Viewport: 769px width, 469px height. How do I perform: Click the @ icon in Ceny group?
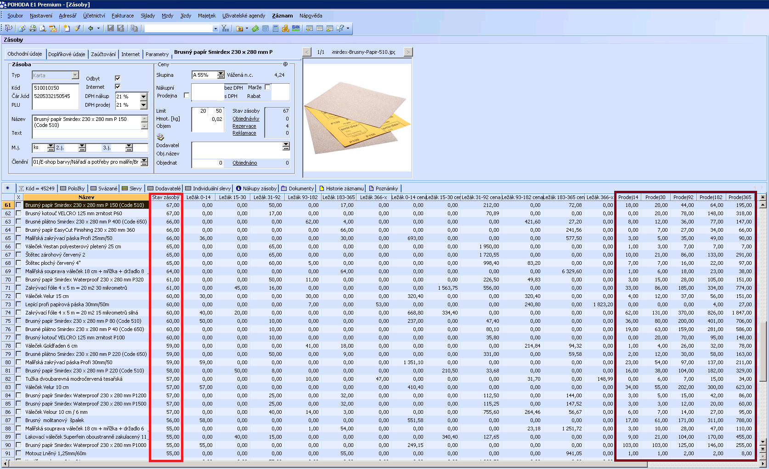pyautogui.click(x=285, y=64)
